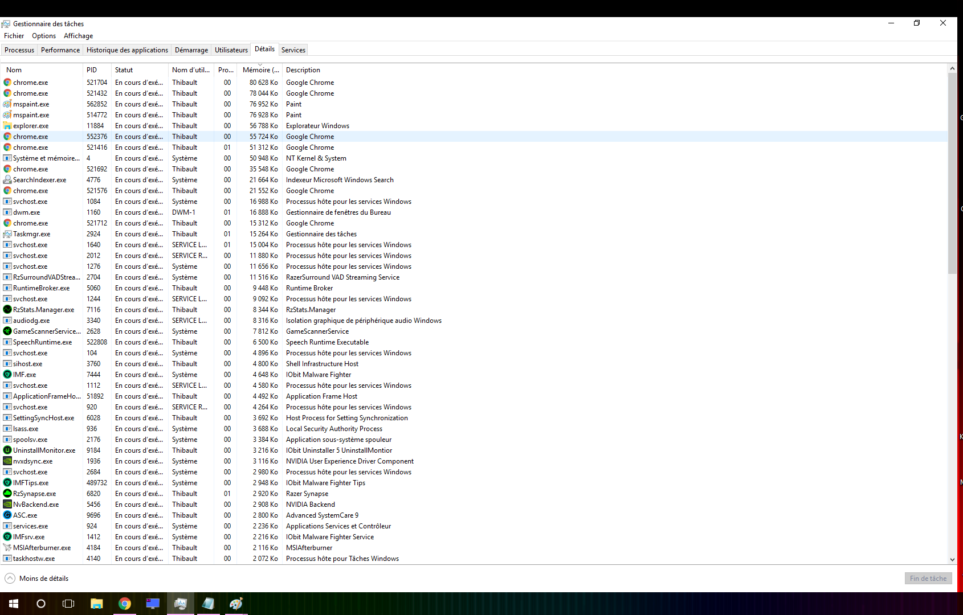Sort by the Processeur column header
The width and height of the screenshot is (963, 615).
point(226,70)
